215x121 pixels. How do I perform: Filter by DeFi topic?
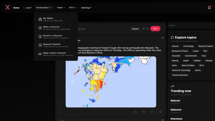(205, 51)
